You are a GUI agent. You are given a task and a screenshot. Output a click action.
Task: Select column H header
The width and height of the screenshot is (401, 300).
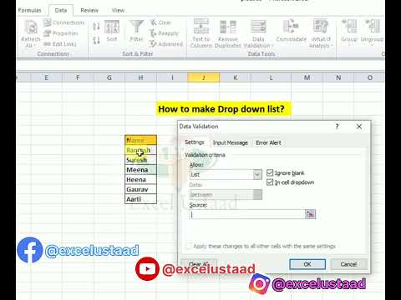point(140,77)
